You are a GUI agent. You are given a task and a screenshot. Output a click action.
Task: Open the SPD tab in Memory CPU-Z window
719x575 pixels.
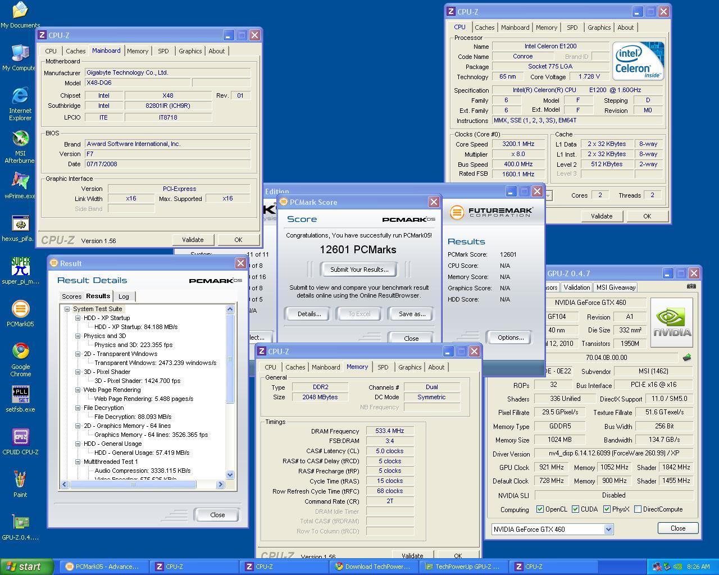(383, 367)
